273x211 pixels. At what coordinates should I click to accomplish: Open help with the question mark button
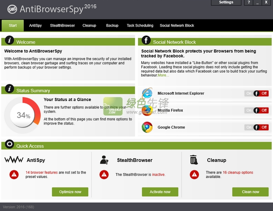coord(248,2)
